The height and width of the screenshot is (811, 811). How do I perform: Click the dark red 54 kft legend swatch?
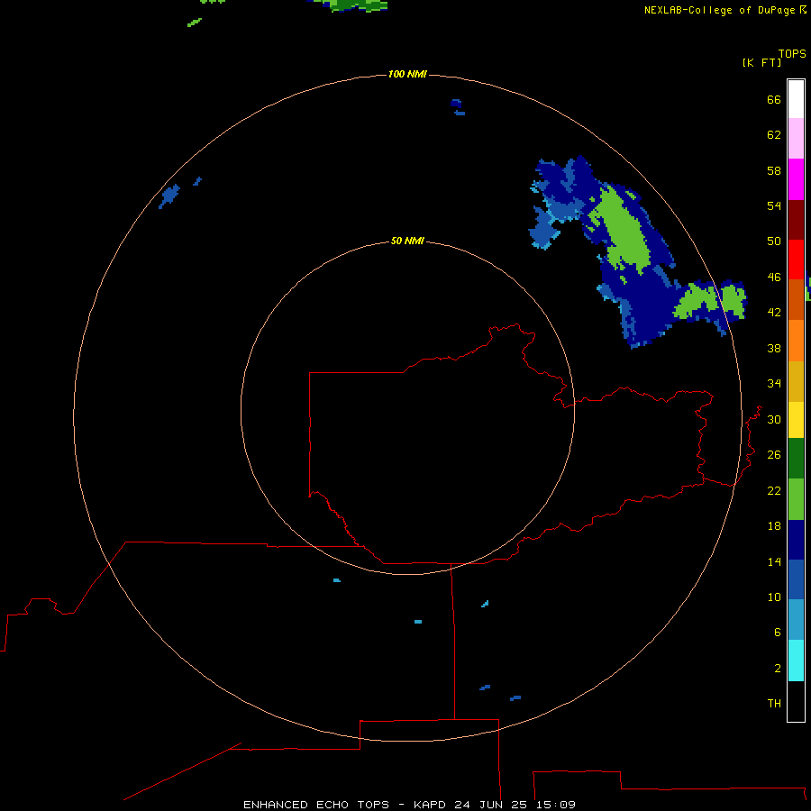796,220
